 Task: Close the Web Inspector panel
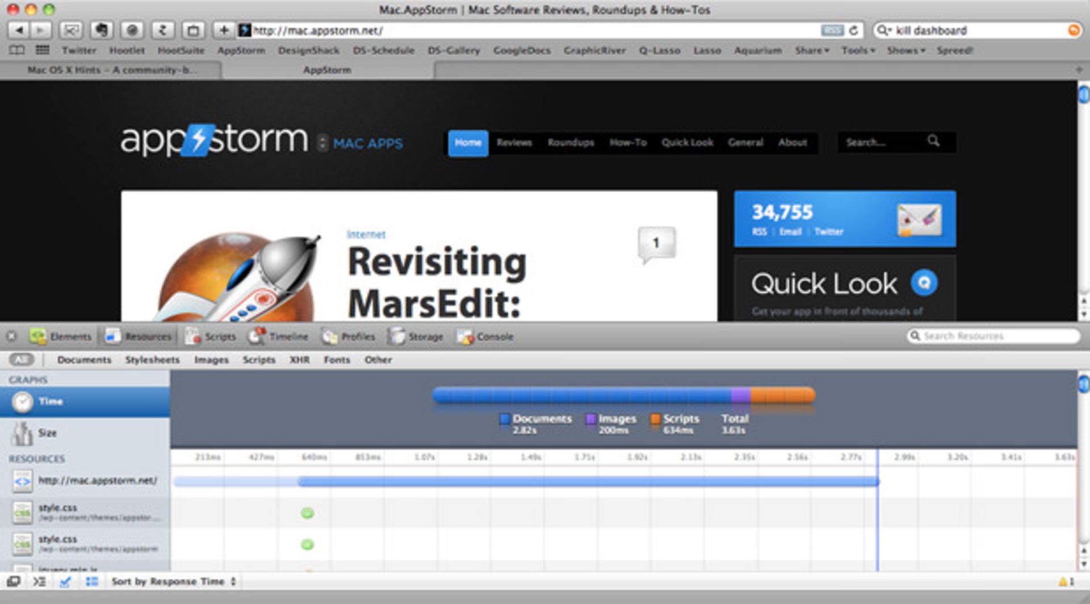(x=11, y=336)
